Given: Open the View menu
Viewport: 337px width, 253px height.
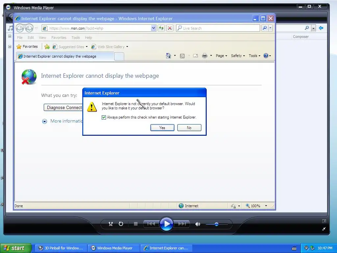Looking at the screenshot, I should pos(42,38).
